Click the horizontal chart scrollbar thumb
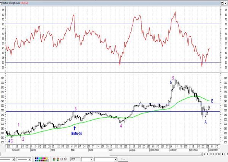The image size is (228, 162). 201,154
